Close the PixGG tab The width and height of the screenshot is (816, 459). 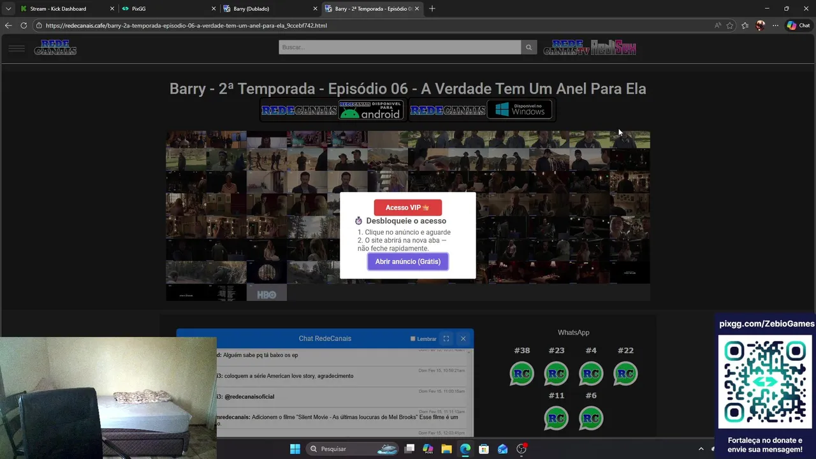click(x=214, y=9)
